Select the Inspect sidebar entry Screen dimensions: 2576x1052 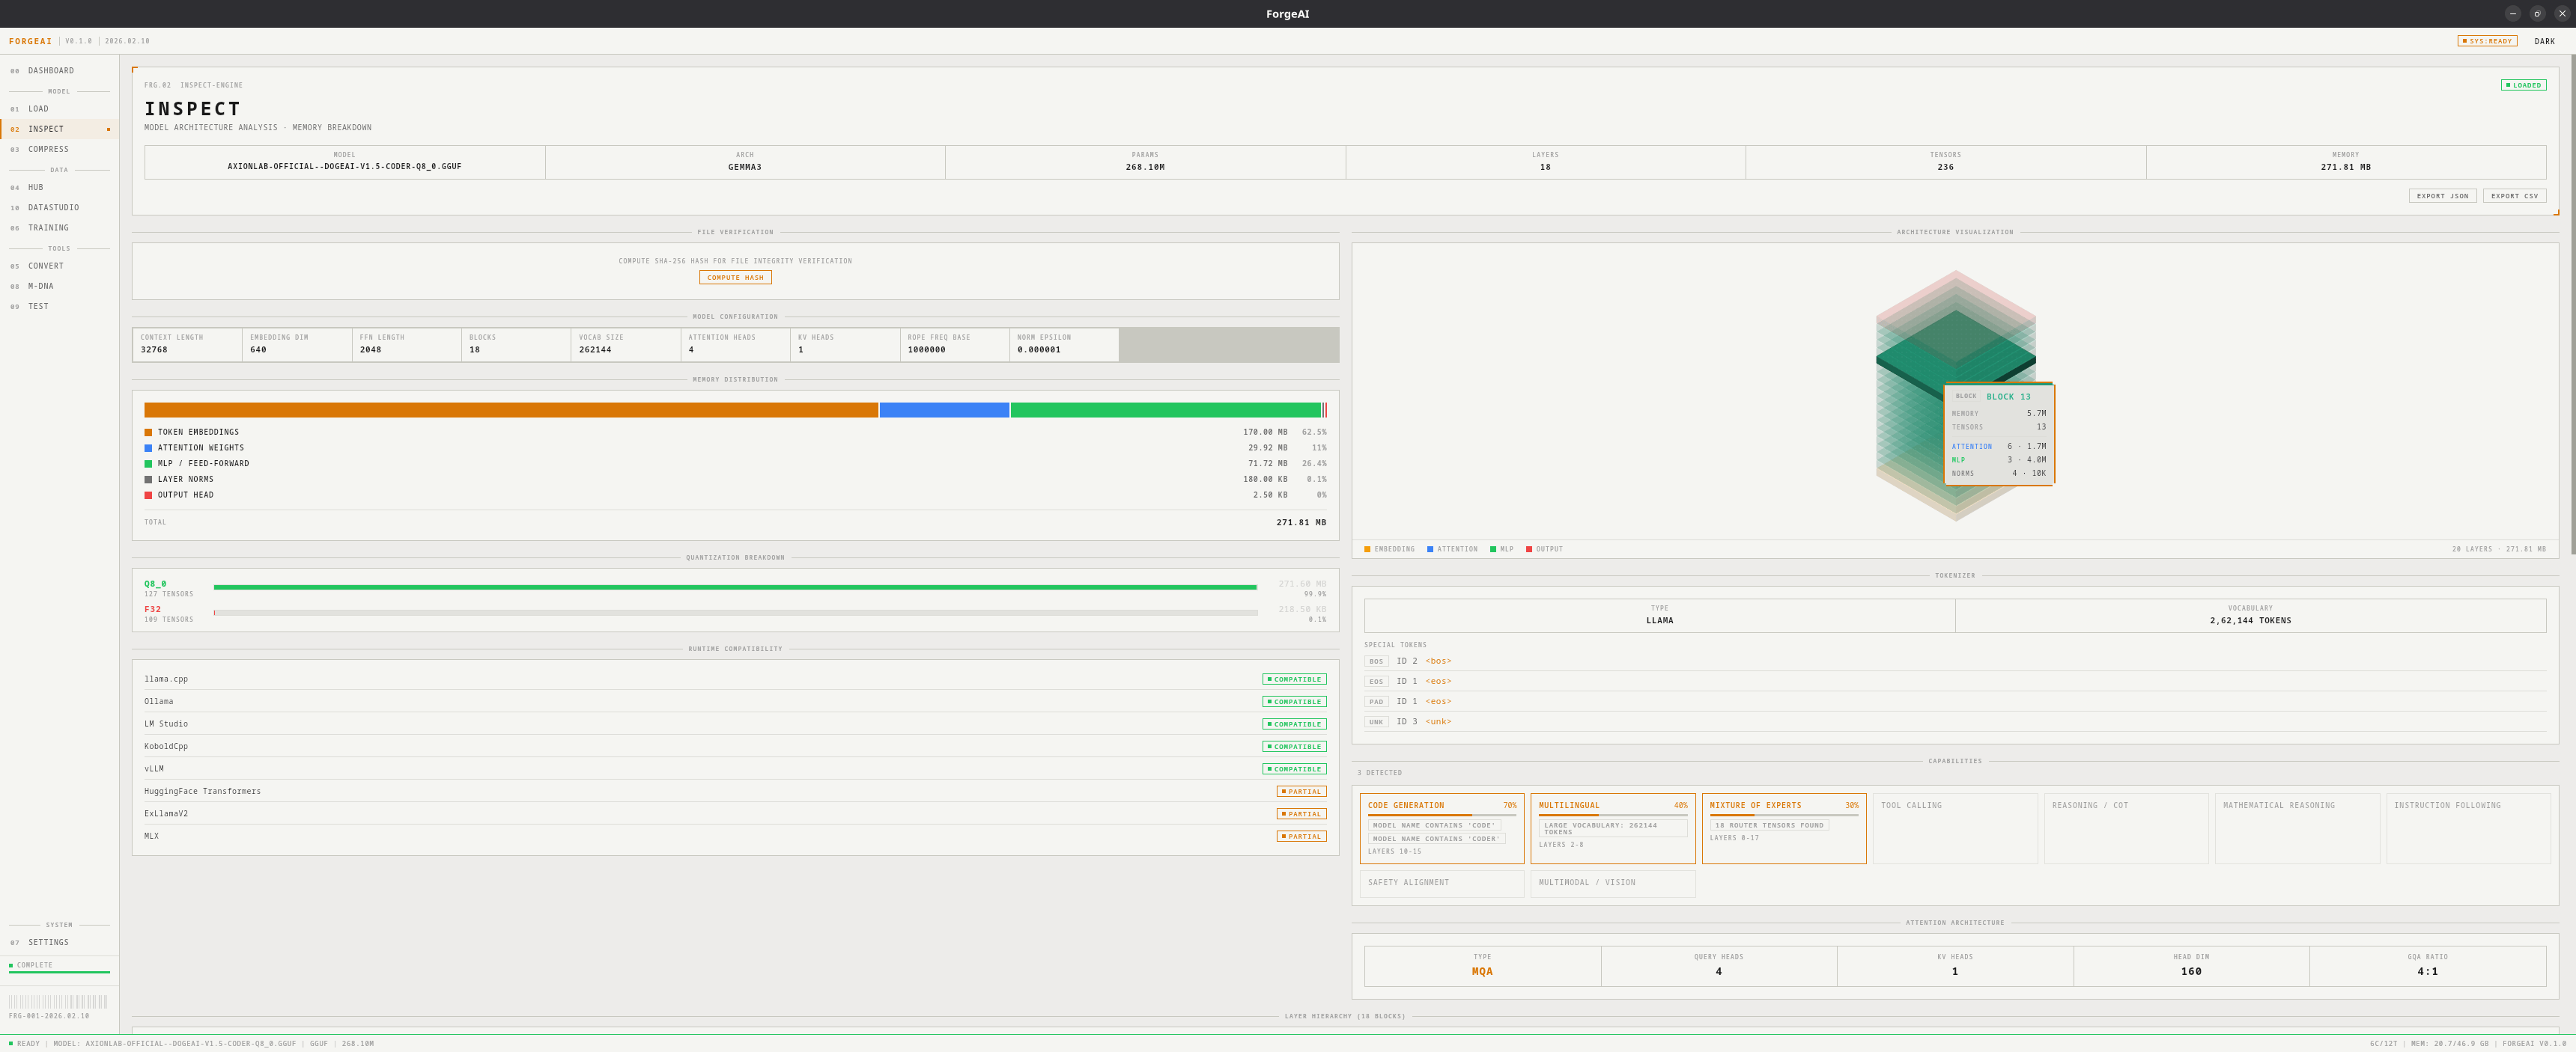click(59, 129)
